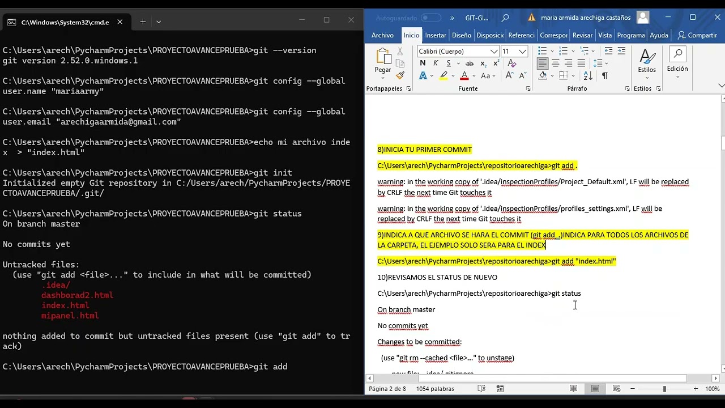Click the Compartir button

coord(697,35)
